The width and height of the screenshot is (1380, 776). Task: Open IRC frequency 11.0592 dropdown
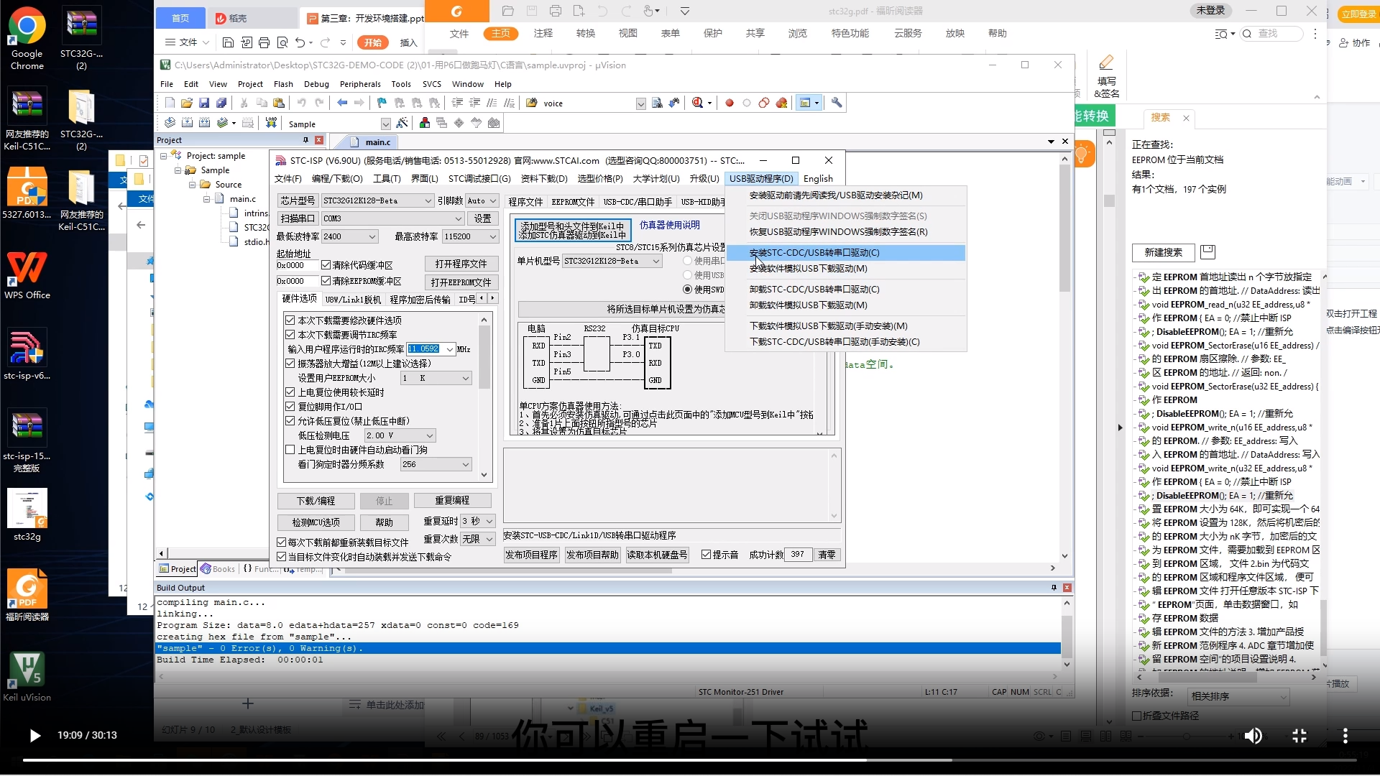tap(450, 349)
